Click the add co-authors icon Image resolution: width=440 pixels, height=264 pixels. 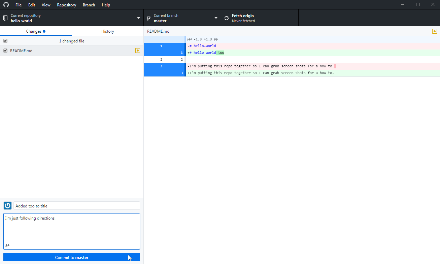click(x=7, y=245)
